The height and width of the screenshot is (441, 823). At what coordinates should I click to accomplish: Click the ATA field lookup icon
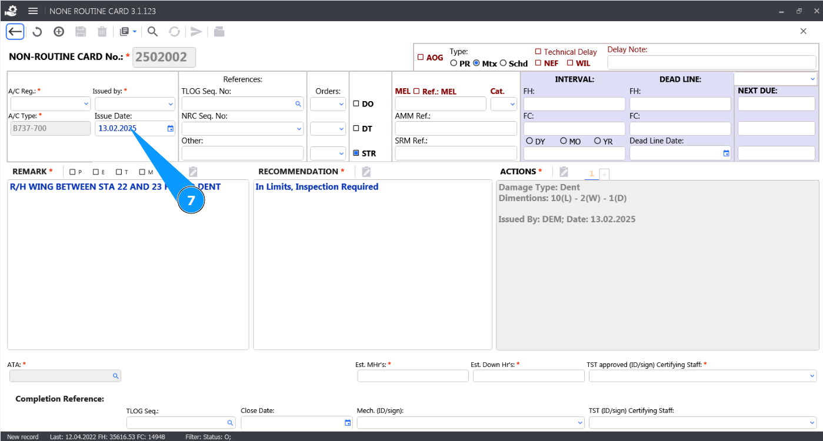(116, 376)
